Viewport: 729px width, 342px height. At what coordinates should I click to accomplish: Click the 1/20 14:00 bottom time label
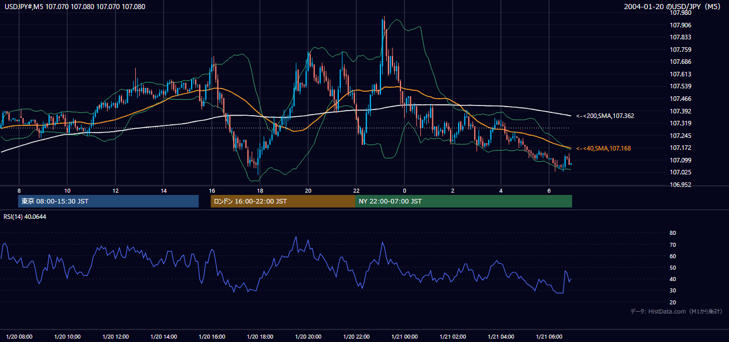164,336
